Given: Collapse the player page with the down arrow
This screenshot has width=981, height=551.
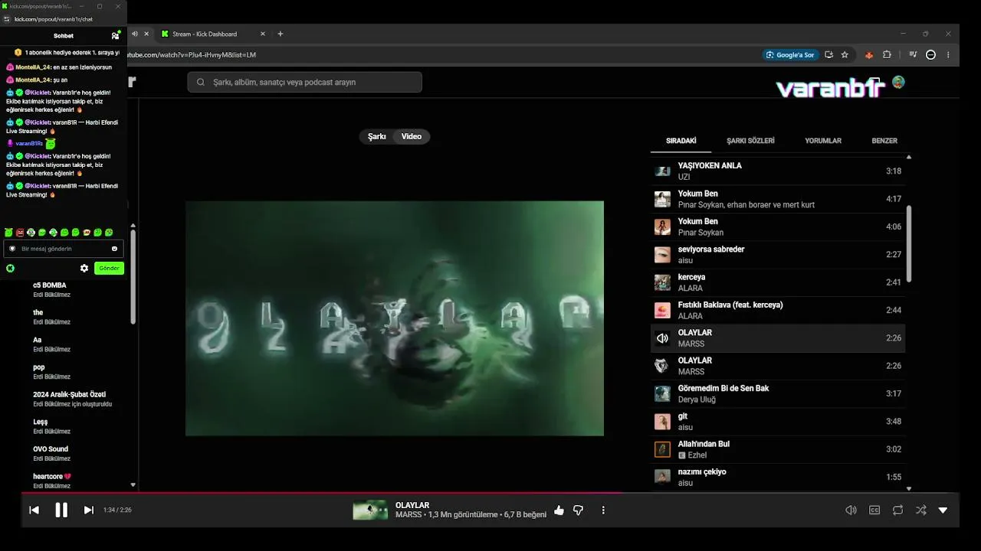Looking at the screenshot, I should 943,510.
